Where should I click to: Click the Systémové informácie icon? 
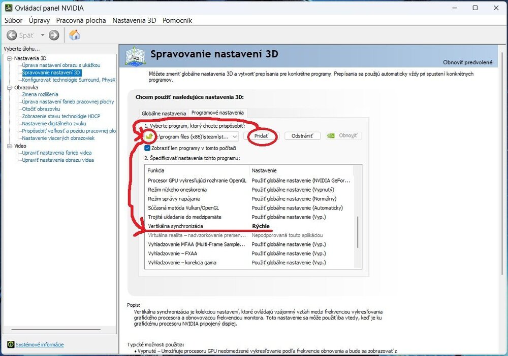[x=11, y=345]
